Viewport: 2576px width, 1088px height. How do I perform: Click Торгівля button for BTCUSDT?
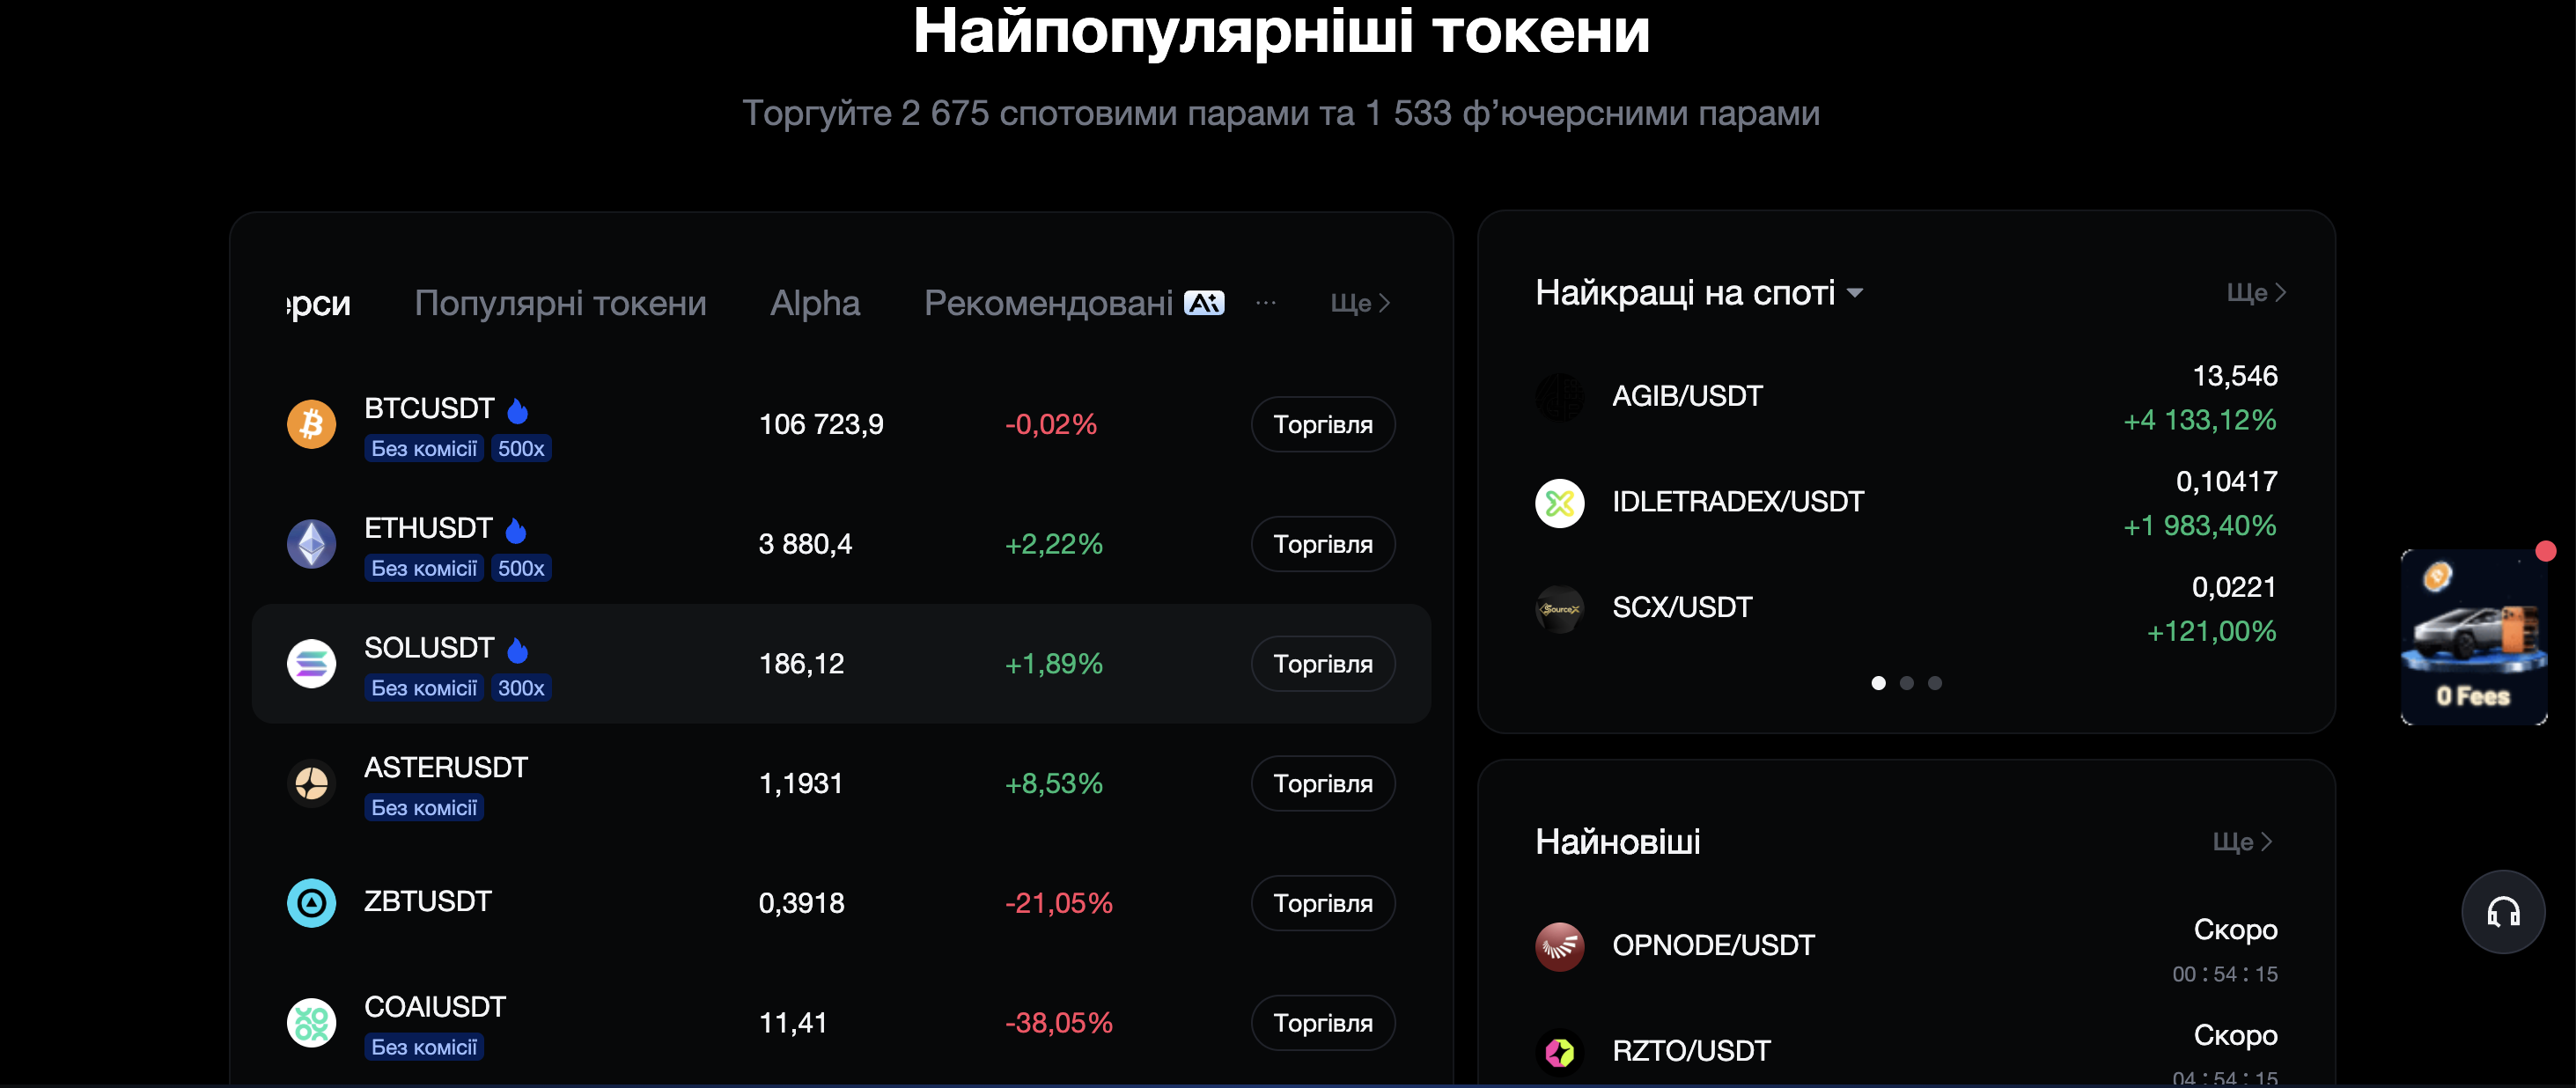click(1322, 424)
